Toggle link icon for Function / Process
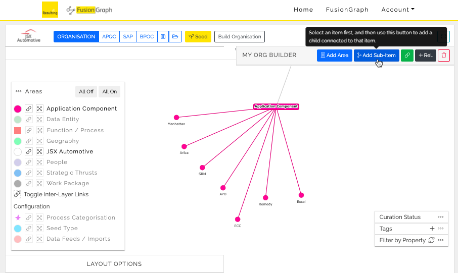This screenshot has height=273, width=458. pyautogui.click(x=29, y=130)
